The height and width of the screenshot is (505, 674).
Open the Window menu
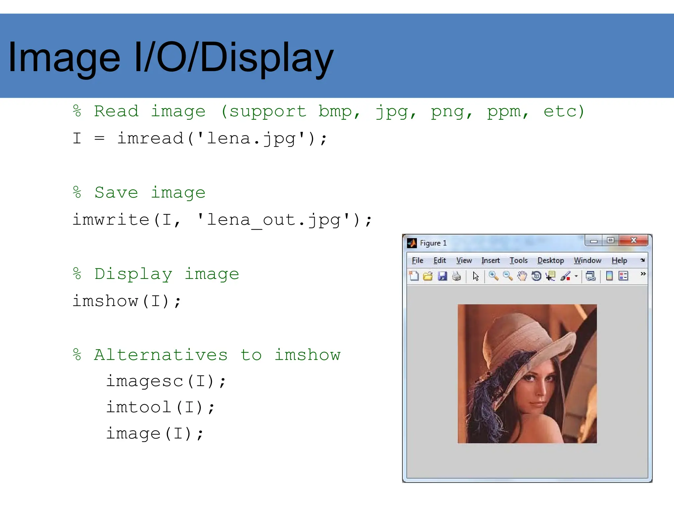point(587,260)
